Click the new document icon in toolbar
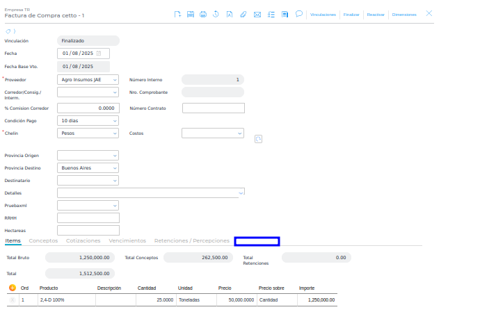496x312 pixels. (177, 14)
